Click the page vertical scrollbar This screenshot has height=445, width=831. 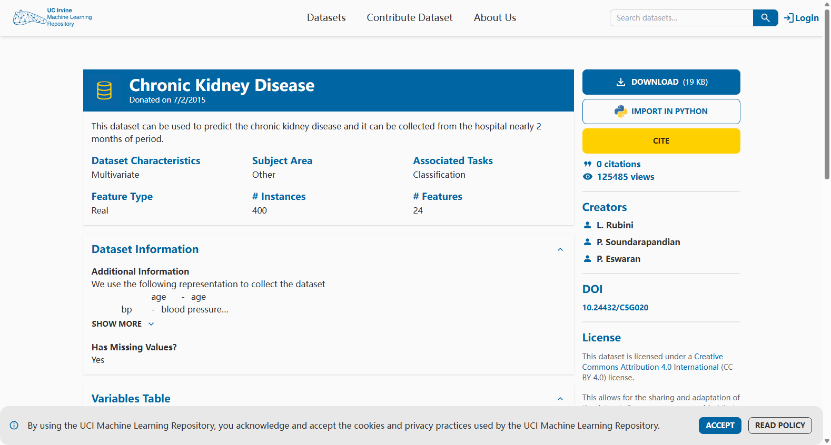827,95
